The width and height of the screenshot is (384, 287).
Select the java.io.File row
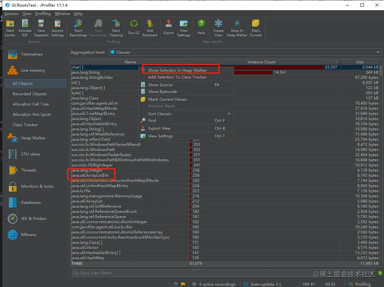pos(225,191)
